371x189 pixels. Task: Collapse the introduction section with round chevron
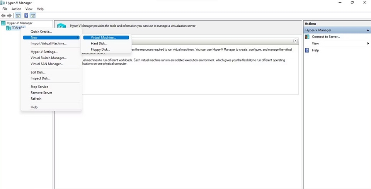pyautogui.click(x=295, y=41)
